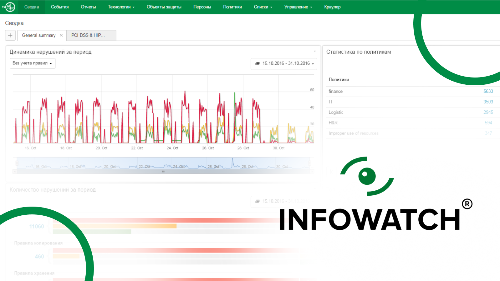The width and height of the screenshot is (500, 281).
Task: Open the Logistic count 2945
Action: tap(488, 112)
